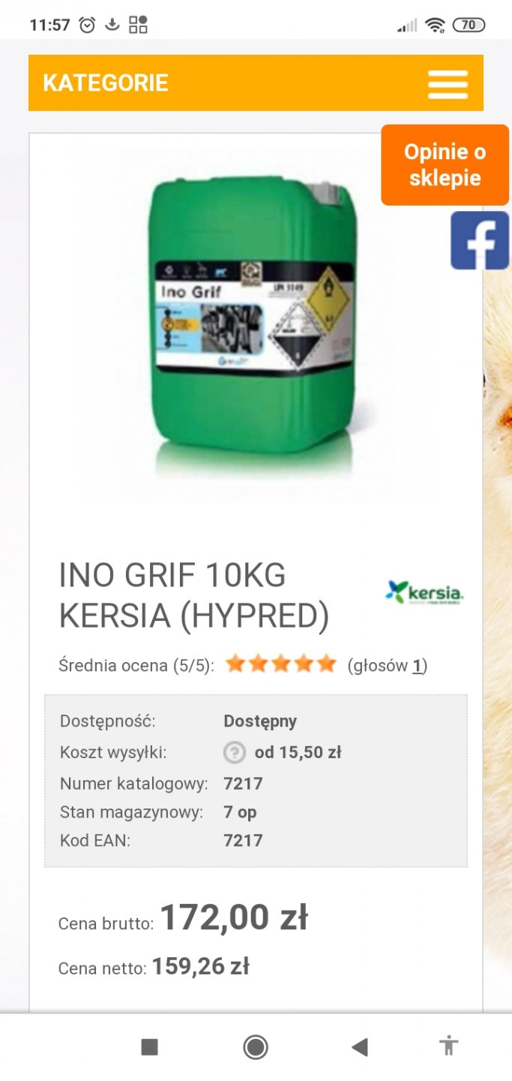
Task: Tap the Android home circle button
Action: [256, 1046]
